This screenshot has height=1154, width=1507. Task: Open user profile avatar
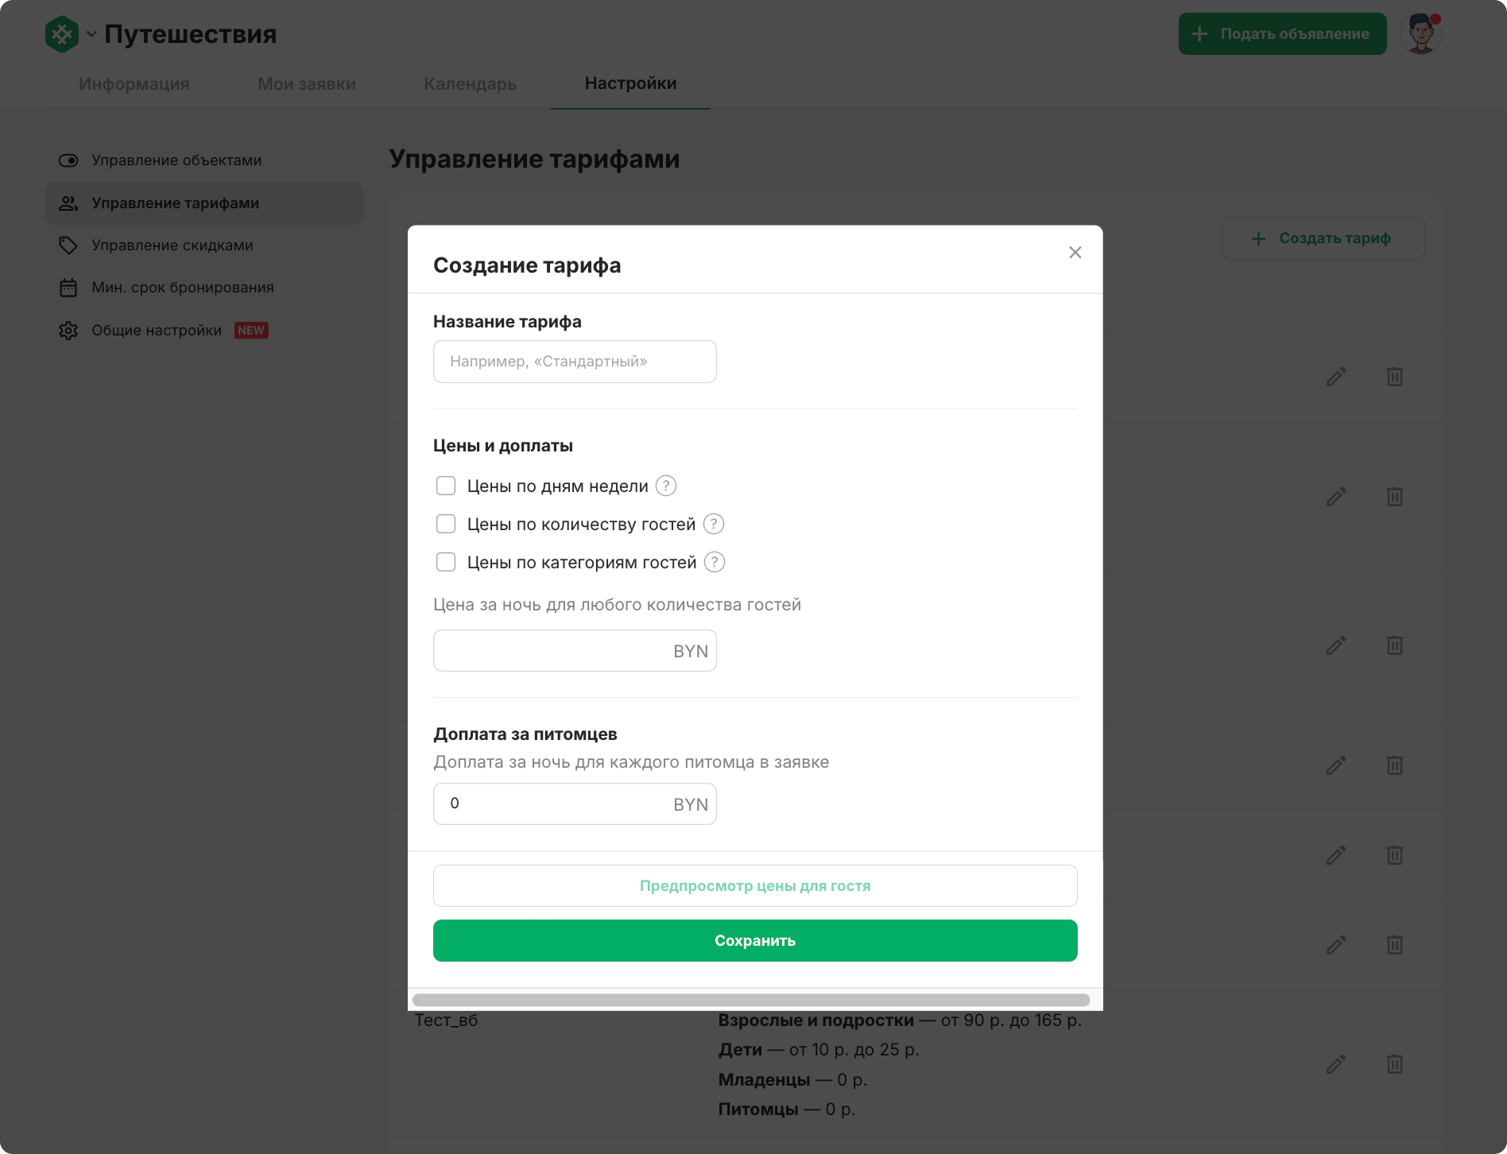click(x=1421, y=34)
